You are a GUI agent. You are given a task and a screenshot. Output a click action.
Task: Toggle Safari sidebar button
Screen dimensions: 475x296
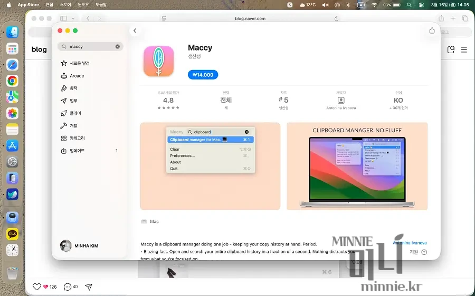pyautogui.click(x=63, y=18)
